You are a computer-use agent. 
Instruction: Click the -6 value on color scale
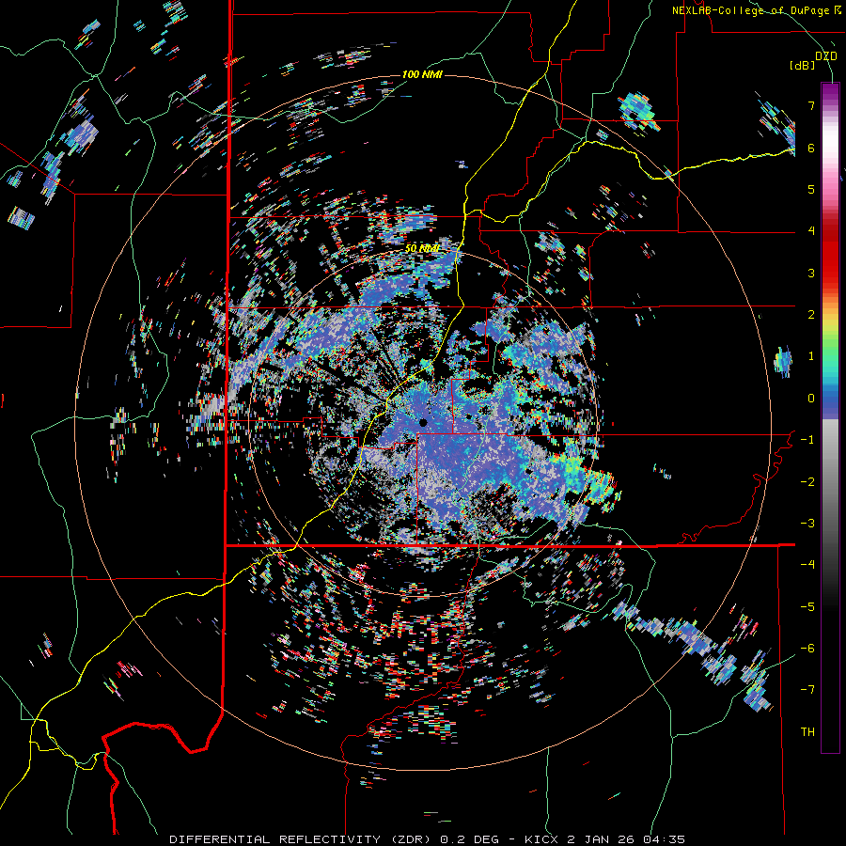807,649
